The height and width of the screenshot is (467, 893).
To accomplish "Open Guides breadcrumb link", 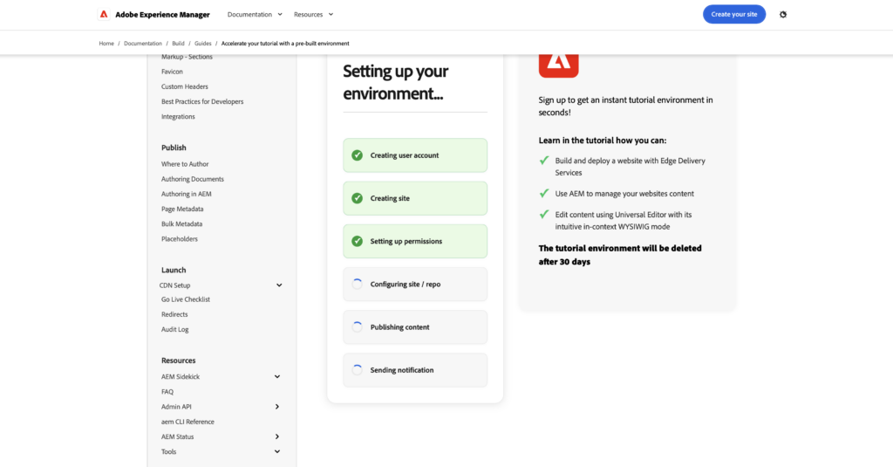I will pyautogui.click(x=202, y=44).
